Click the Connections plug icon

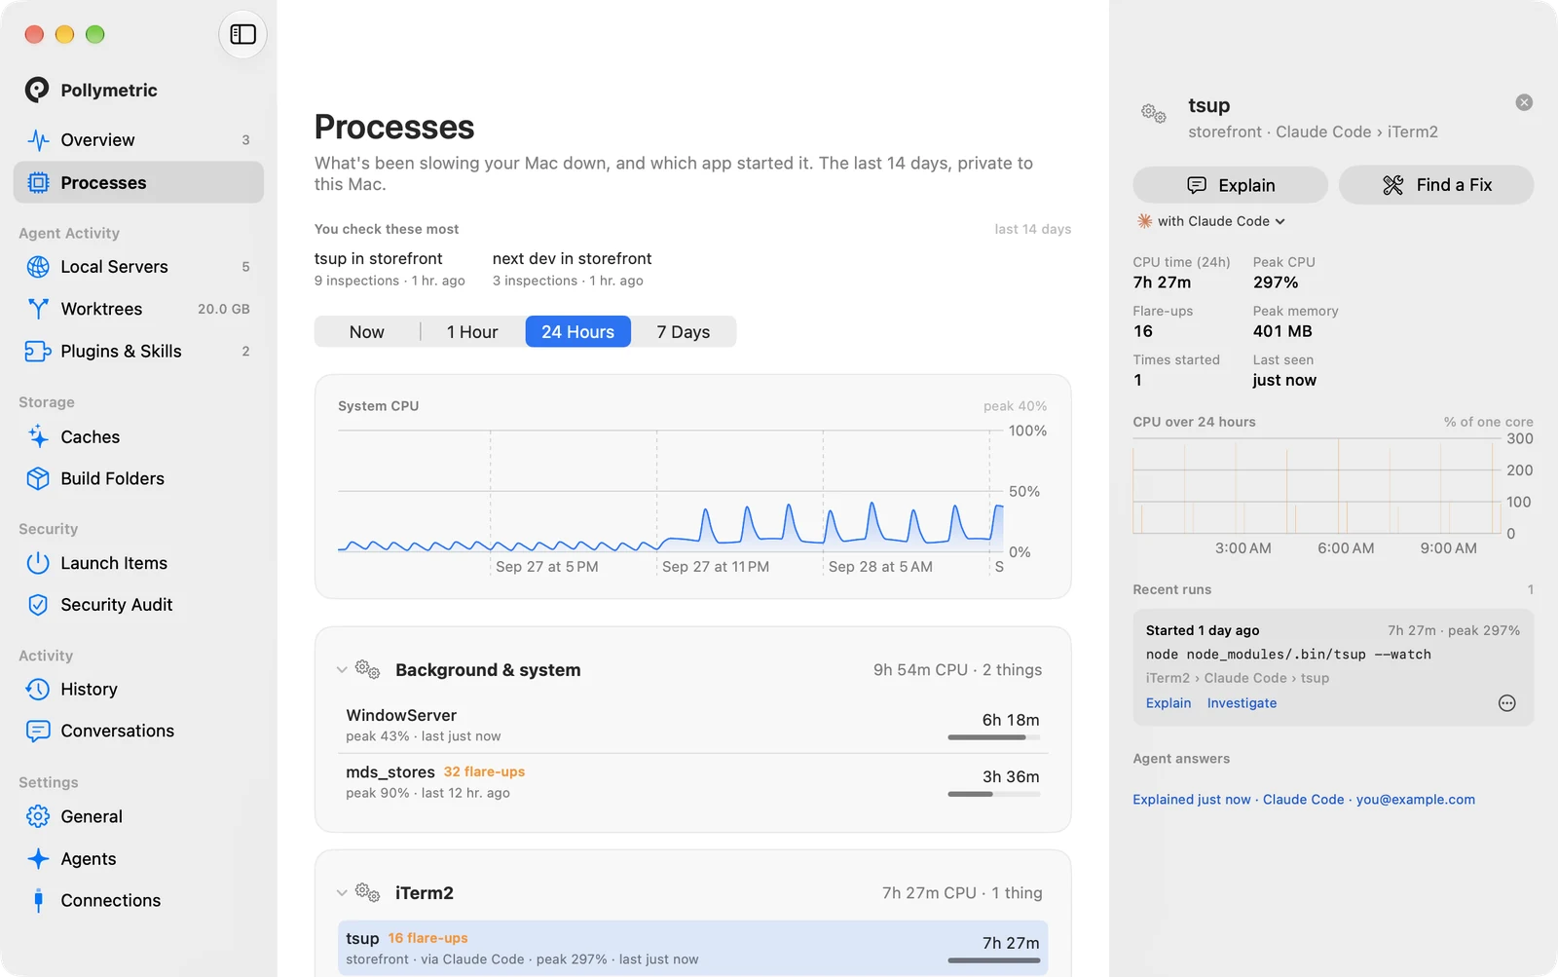[38, 901]
